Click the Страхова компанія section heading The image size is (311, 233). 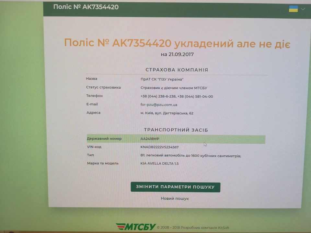[177, 70]
